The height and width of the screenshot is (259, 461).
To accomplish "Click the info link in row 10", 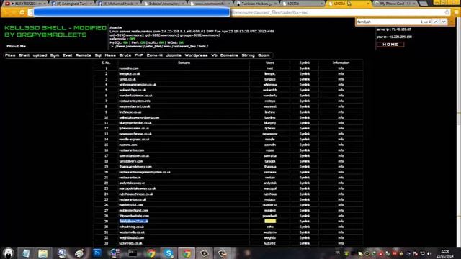I will (x=341, y=117).
